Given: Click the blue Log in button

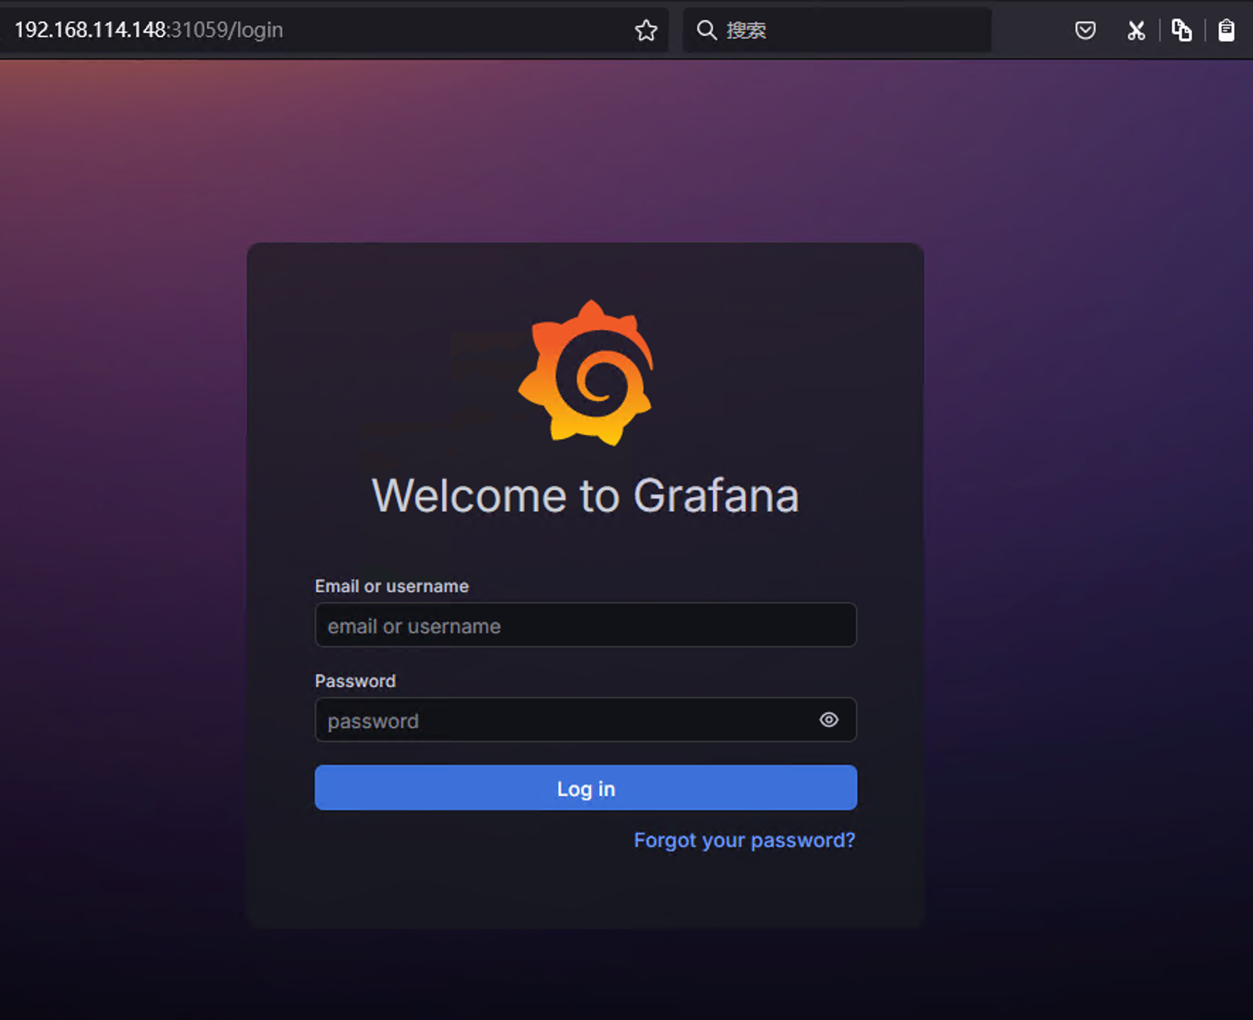Looking at the screenshot, I should [585, 788].
